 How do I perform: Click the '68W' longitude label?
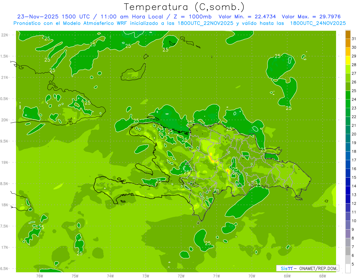[322, 276]
